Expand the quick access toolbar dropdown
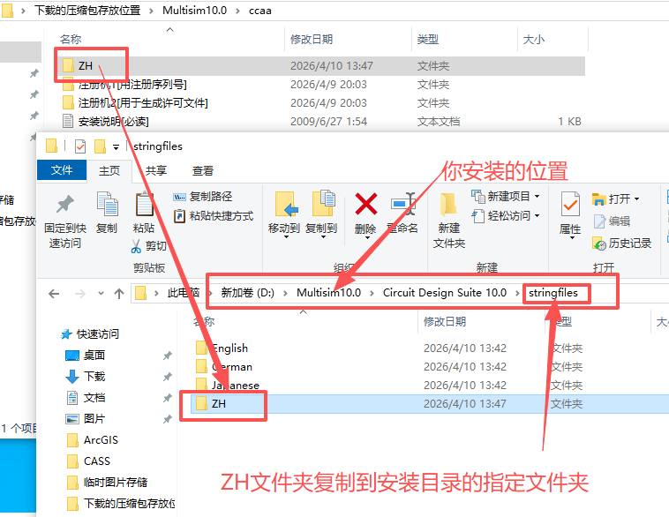 coord(116,147)
